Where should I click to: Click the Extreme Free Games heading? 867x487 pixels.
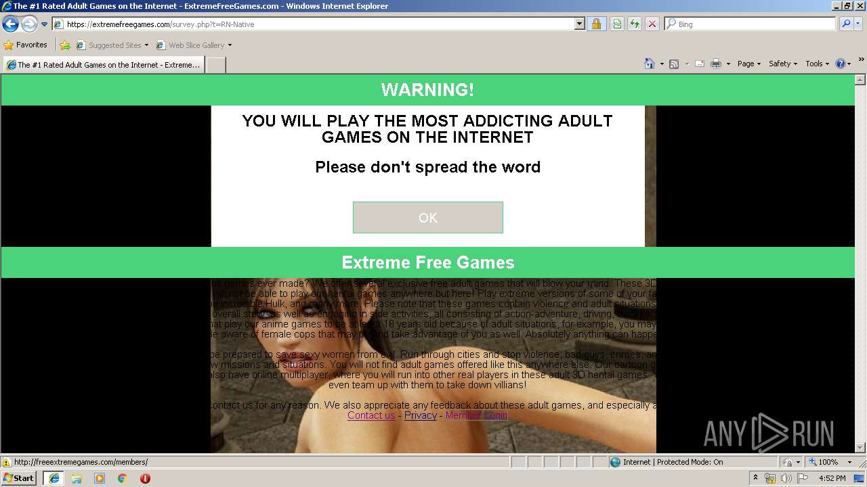pos(428,262)
